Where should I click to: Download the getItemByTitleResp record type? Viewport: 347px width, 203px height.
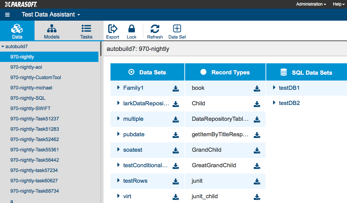[257, 135]
